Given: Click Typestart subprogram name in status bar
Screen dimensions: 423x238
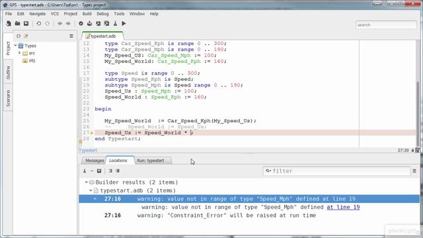Looking at the screenshot, I should click(88, 150).
